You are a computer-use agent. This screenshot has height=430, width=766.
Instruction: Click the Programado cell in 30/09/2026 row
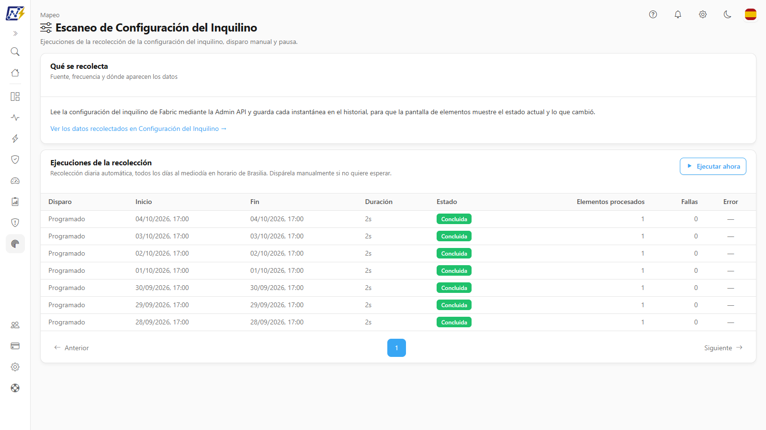click(67, 288)
